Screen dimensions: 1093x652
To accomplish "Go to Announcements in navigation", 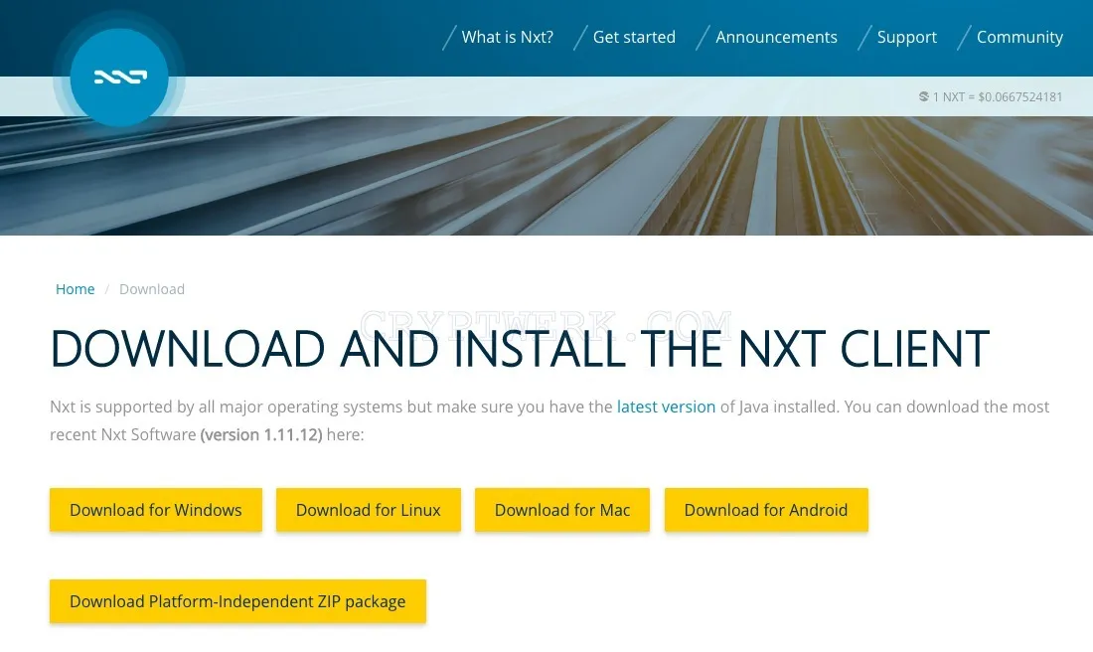I will point(776,37).
